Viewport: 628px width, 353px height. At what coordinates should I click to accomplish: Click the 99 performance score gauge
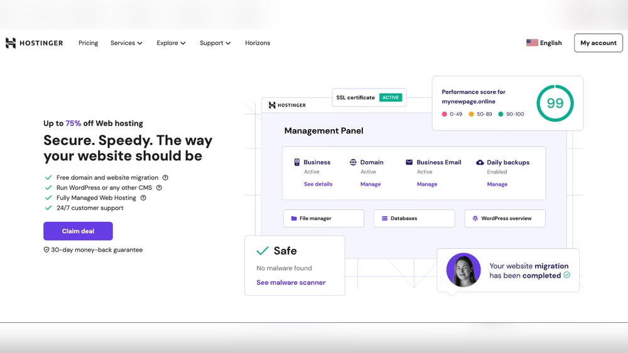click(x=555, y=103)
